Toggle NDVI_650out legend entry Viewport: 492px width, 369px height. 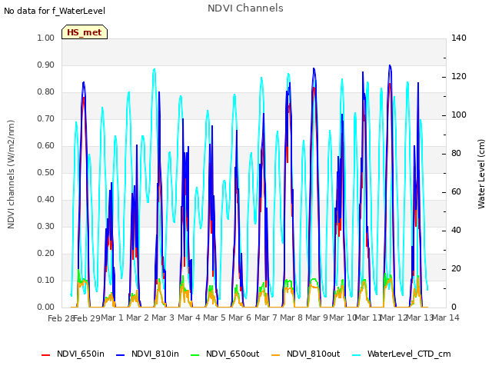(x=225, y=354)
